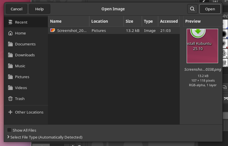Open Recent files in sidebar
The image size is (228, 146).
tap(21, 22)
